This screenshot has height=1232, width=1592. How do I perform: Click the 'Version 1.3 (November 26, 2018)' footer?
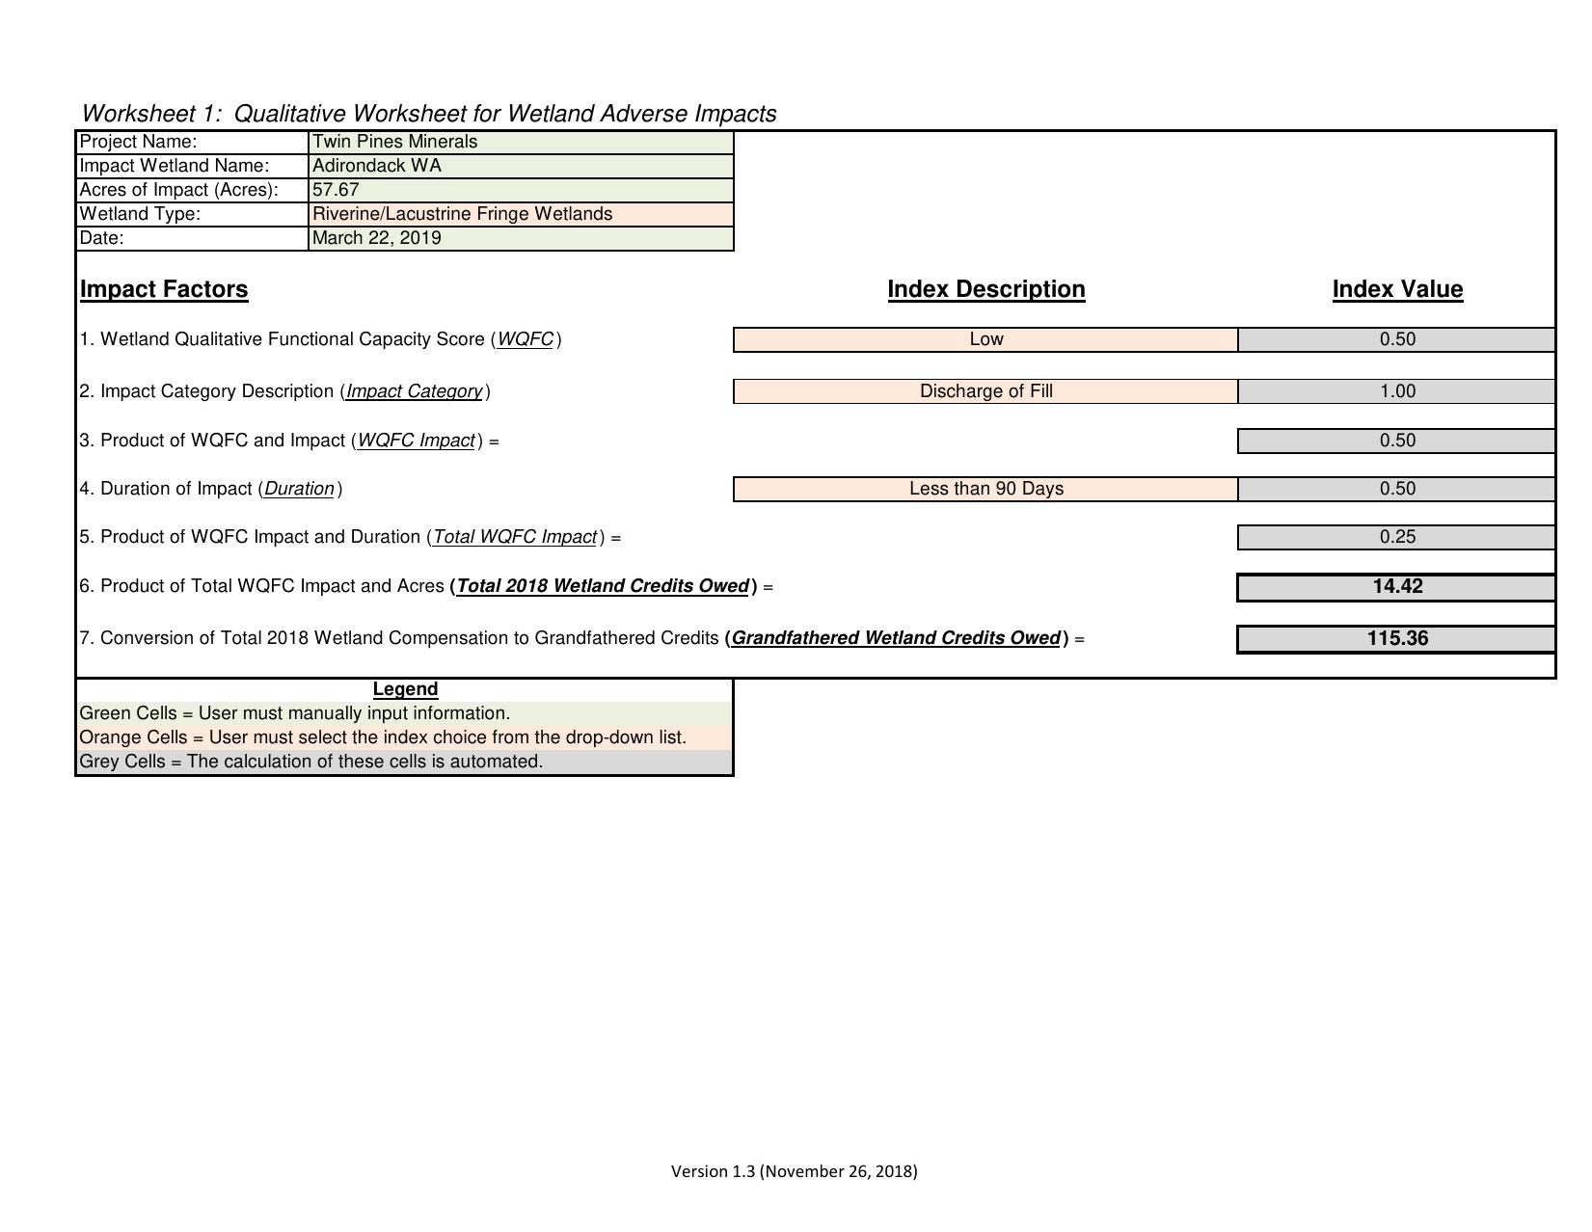pyautogui.click(x=795, y=1171)
